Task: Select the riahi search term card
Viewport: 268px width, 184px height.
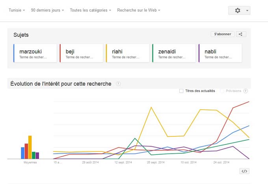Action: 128,53
